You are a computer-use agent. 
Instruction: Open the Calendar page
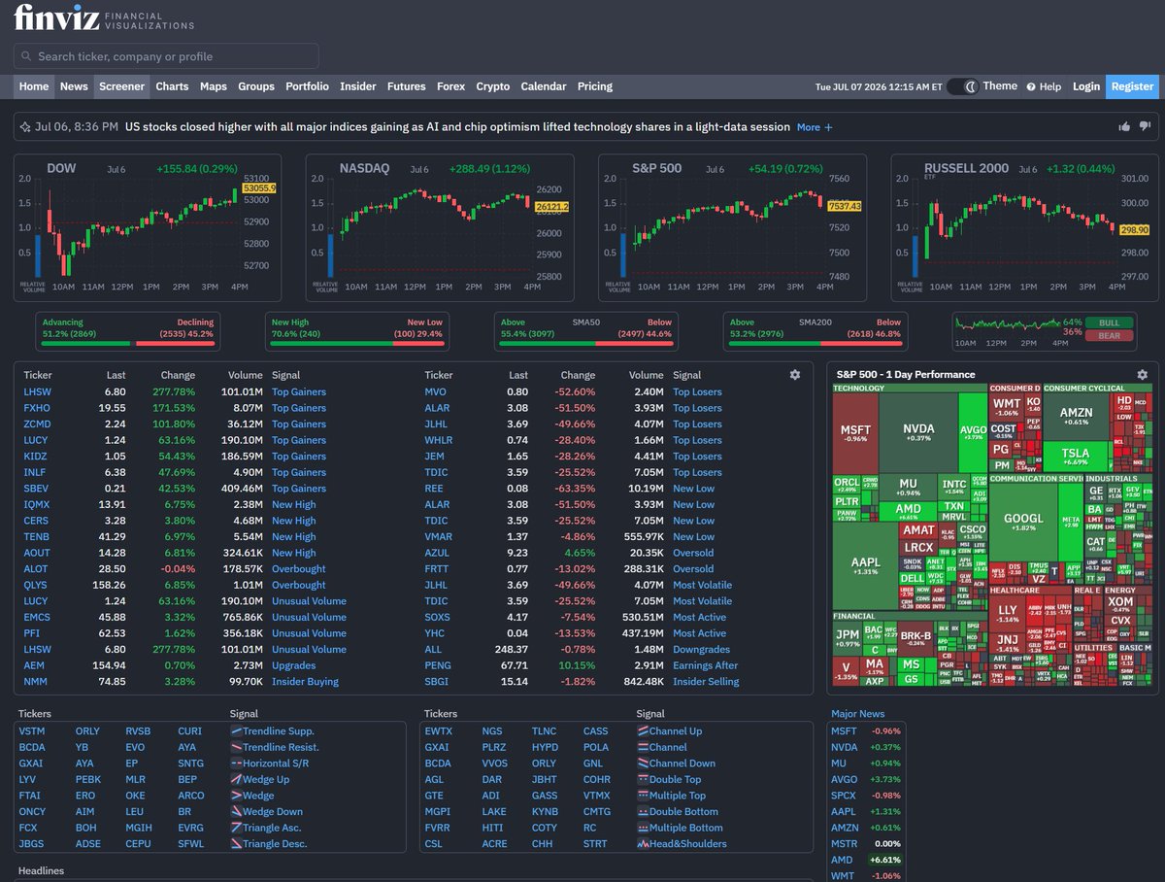tap(544, 86)
